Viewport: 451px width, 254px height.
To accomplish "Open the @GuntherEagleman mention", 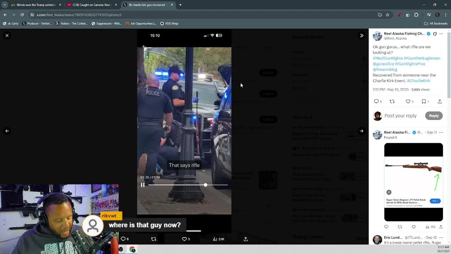I will tap(422, 58).
